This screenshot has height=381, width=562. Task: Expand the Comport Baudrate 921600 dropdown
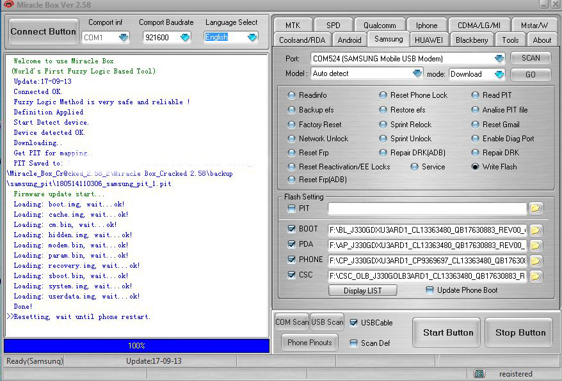pyautogui.click(x=185, y=38)
